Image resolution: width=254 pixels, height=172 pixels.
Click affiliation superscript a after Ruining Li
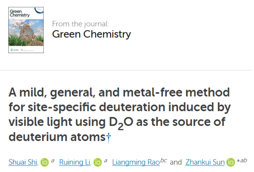click(x=106, y=161)
